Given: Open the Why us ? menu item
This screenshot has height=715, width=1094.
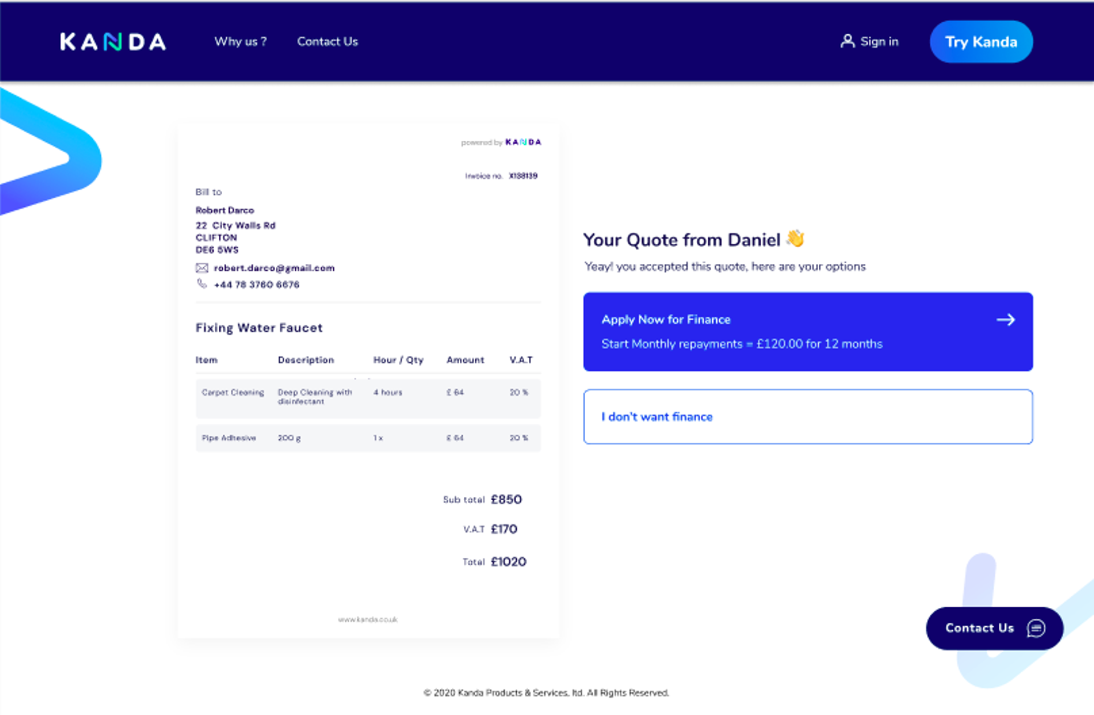Looking at the screenshot, I should pos(240,42).
